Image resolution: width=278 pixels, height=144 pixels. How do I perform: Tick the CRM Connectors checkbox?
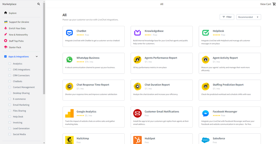click(x=10, y=75)
